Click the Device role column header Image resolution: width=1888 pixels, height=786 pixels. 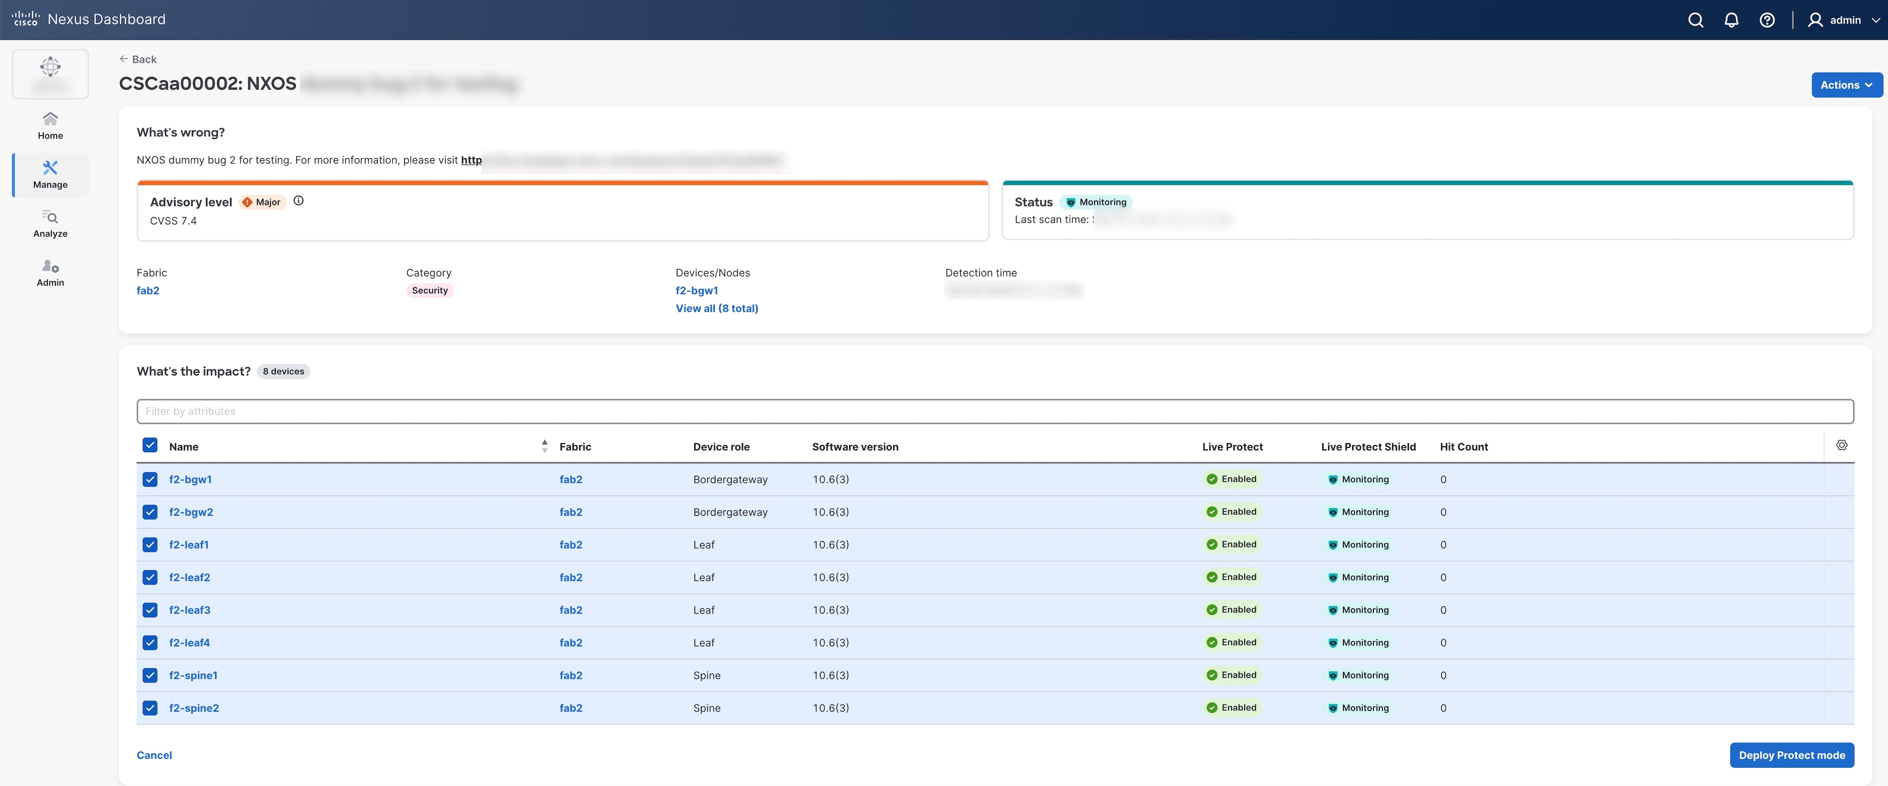(721, 447)
